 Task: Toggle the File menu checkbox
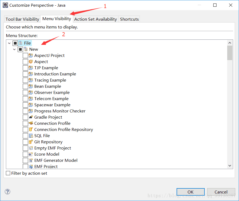pos(15,43)
